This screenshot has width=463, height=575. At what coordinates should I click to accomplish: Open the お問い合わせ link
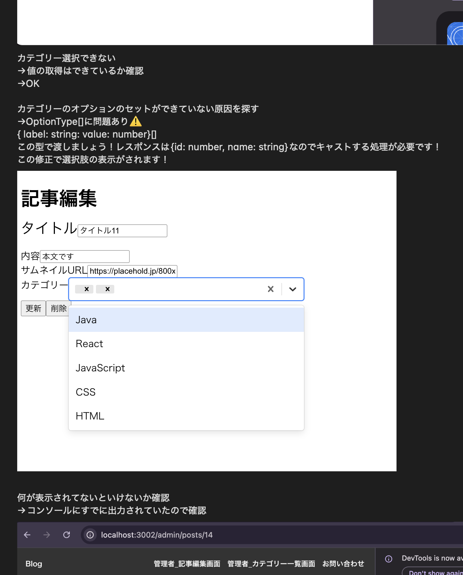[343, 564]
